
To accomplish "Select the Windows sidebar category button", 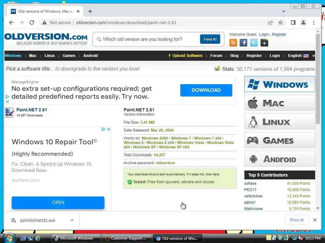I will (280, 84).
